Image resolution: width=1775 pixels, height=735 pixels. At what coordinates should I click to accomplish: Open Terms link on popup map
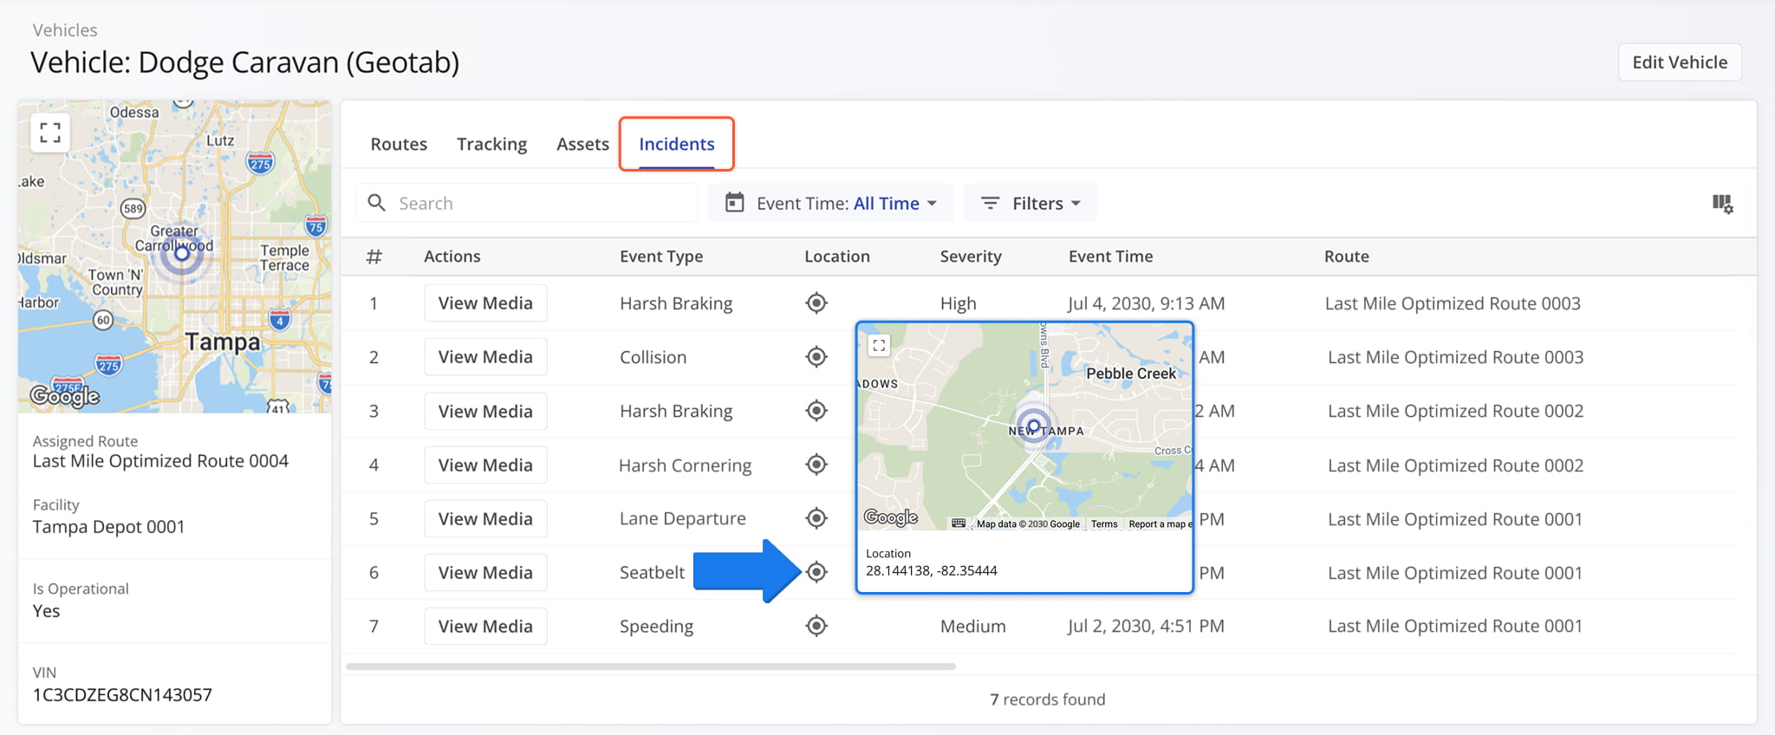[x=1103, y=524]
